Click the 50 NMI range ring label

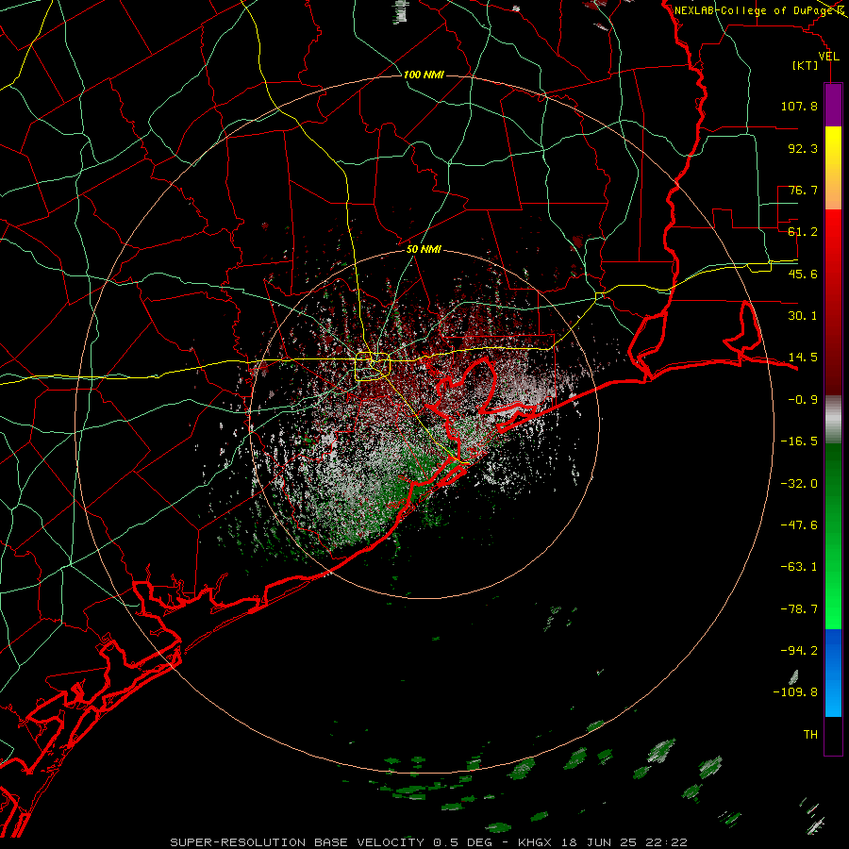tap(424, 249)
